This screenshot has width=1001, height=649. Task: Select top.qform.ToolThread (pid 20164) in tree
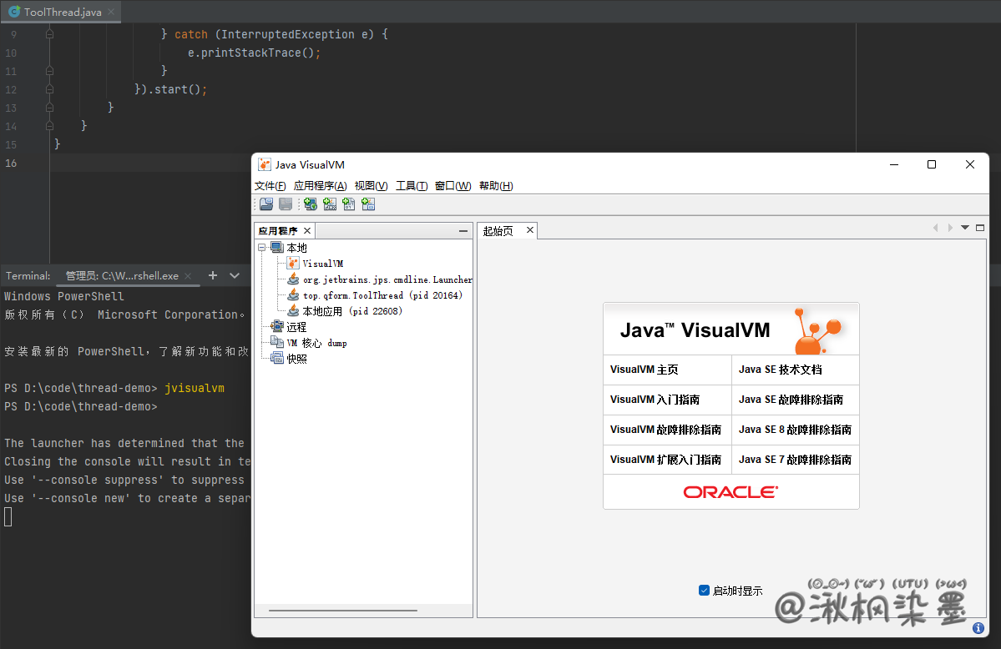pos(382,295)
